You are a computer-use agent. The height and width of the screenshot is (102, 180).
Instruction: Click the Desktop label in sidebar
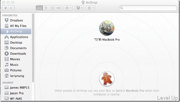click(16, 43)
